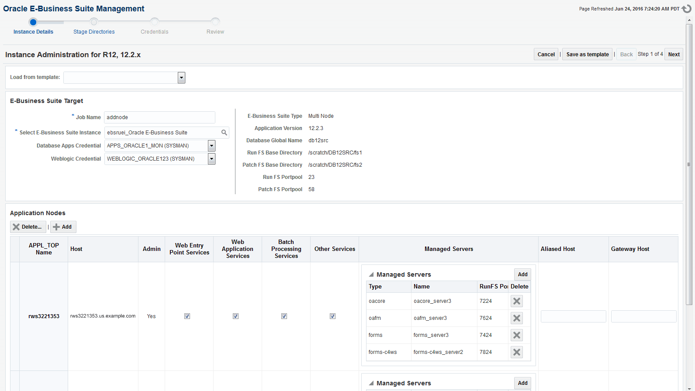The height and width of the screenshot is (391, 695).
Task: Delete the forms-c4ws_server2 managed server
Action: tap(517, 352)
